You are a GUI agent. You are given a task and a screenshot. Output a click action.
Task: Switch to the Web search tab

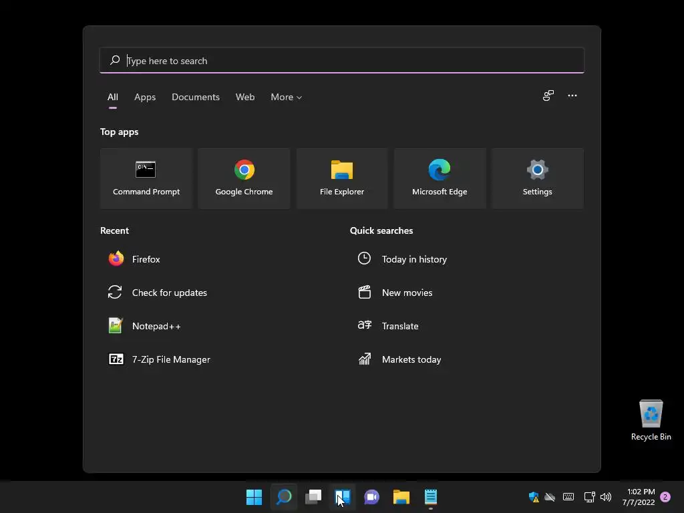click(245, 98)
